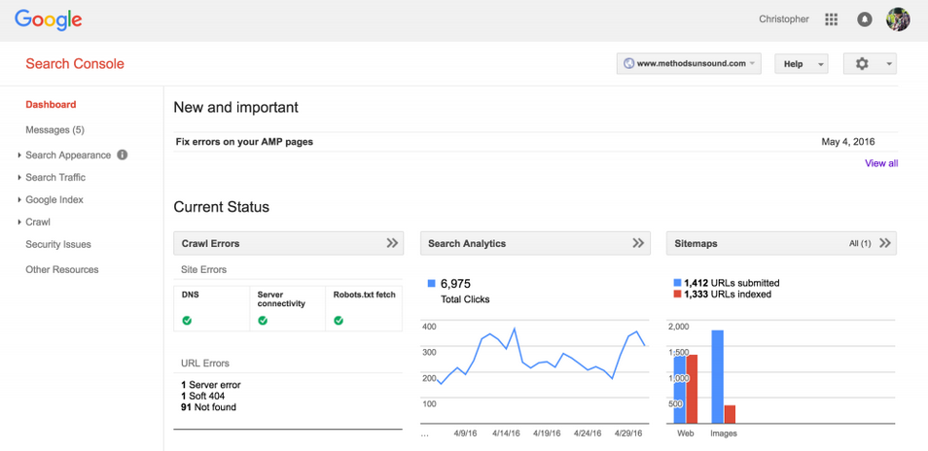This screenshot has height=451, width=928.
Task: Click the 91 Not found entry
Action: click(208, 407)
